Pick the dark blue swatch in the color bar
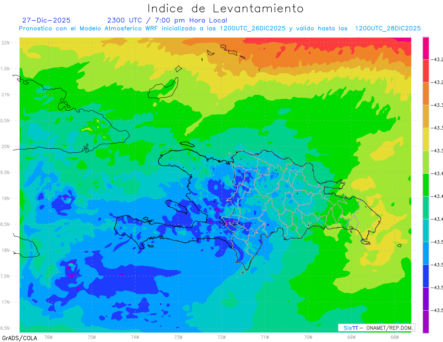Screen dimensions: 443x342 (426, 276)
